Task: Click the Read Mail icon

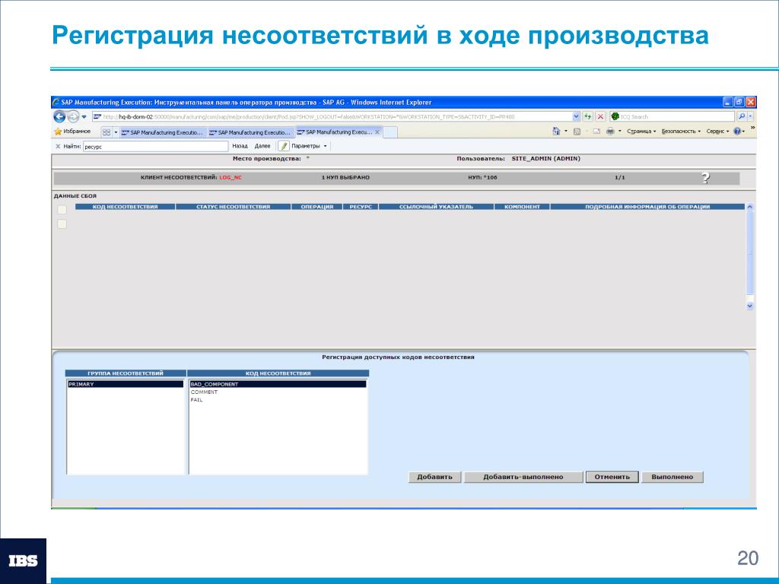Action: tap(596, 132)
